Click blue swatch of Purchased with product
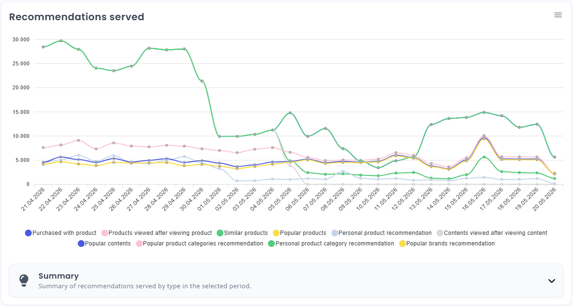Image resolution: width=573 pixels, height=306 pixels. [x=28, y=233]
